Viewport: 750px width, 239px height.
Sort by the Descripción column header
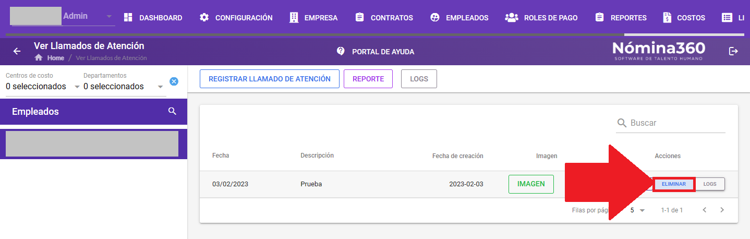click(317, 156)
